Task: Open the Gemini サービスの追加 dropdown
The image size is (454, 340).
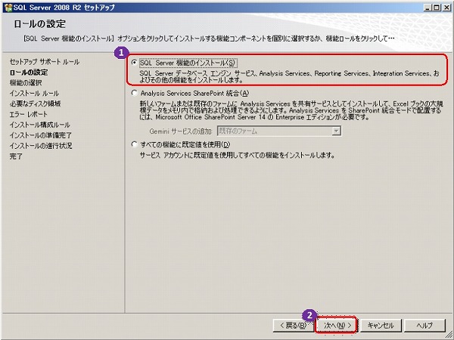Action: [336, 131]
